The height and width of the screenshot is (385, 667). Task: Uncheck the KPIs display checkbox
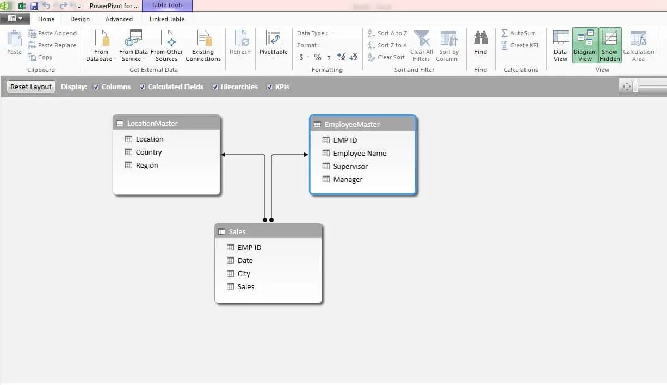tap(270, 87)
